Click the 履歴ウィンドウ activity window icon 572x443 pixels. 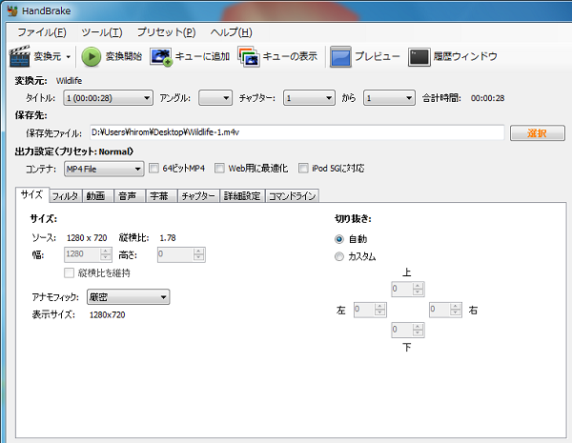coord(419,57)
